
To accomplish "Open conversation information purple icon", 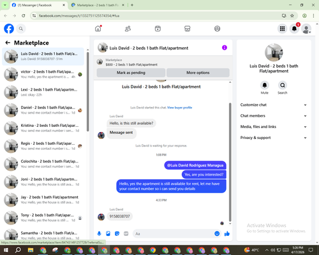I will pos(225,48).
